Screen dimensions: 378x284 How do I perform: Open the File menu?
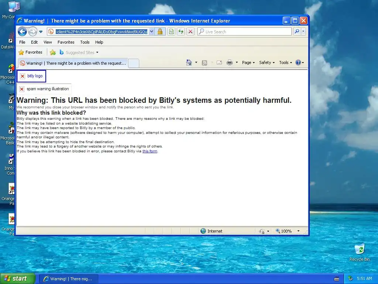pyautogui.click(x=22, y=42)
